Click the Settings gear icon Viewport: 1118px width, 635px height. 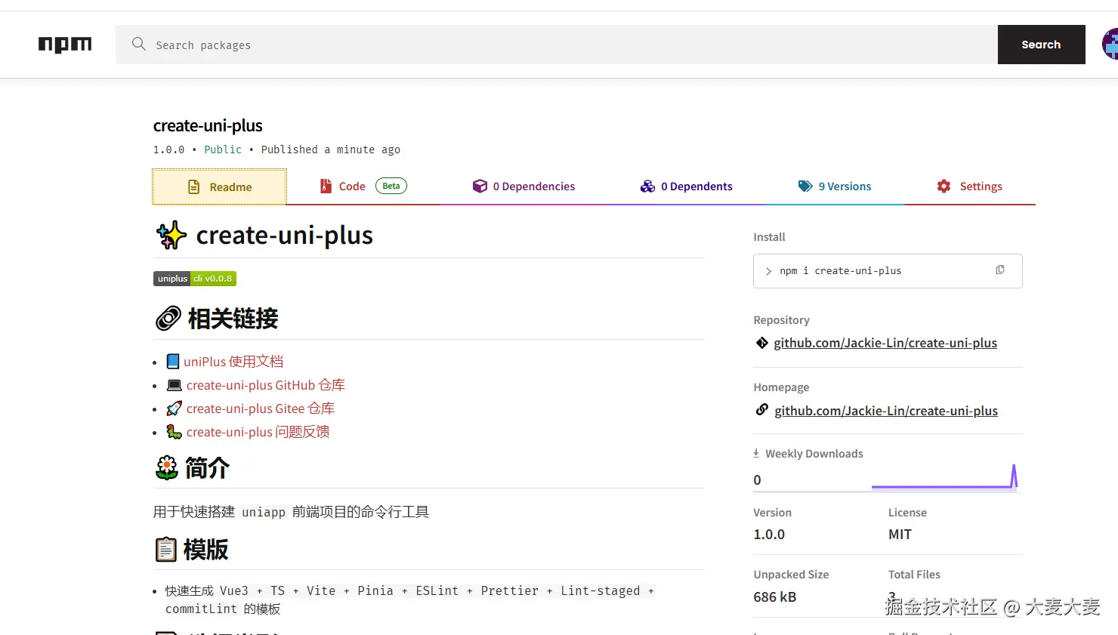(944, 186)
